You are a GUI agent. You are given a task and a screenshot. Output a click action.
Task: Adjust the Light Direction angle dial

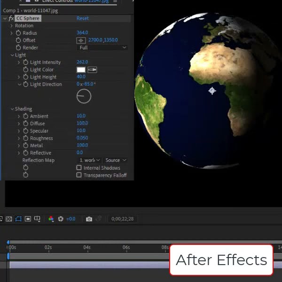(x=84, y=96)
